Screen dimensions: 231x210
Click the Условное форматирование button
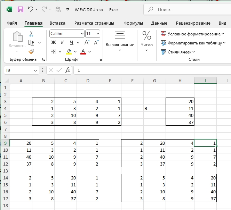pos(192,34)
